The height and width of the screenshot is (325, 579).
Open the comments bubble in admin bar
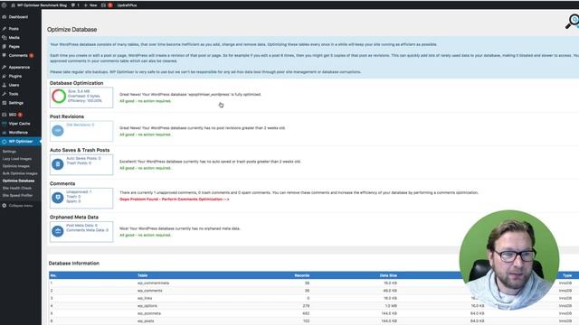pos(75,5)
